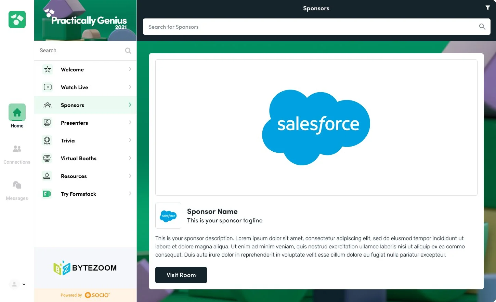The image size is (496, 302).
Task: Expand the Trivia chevron
Action: click(130, 140)
